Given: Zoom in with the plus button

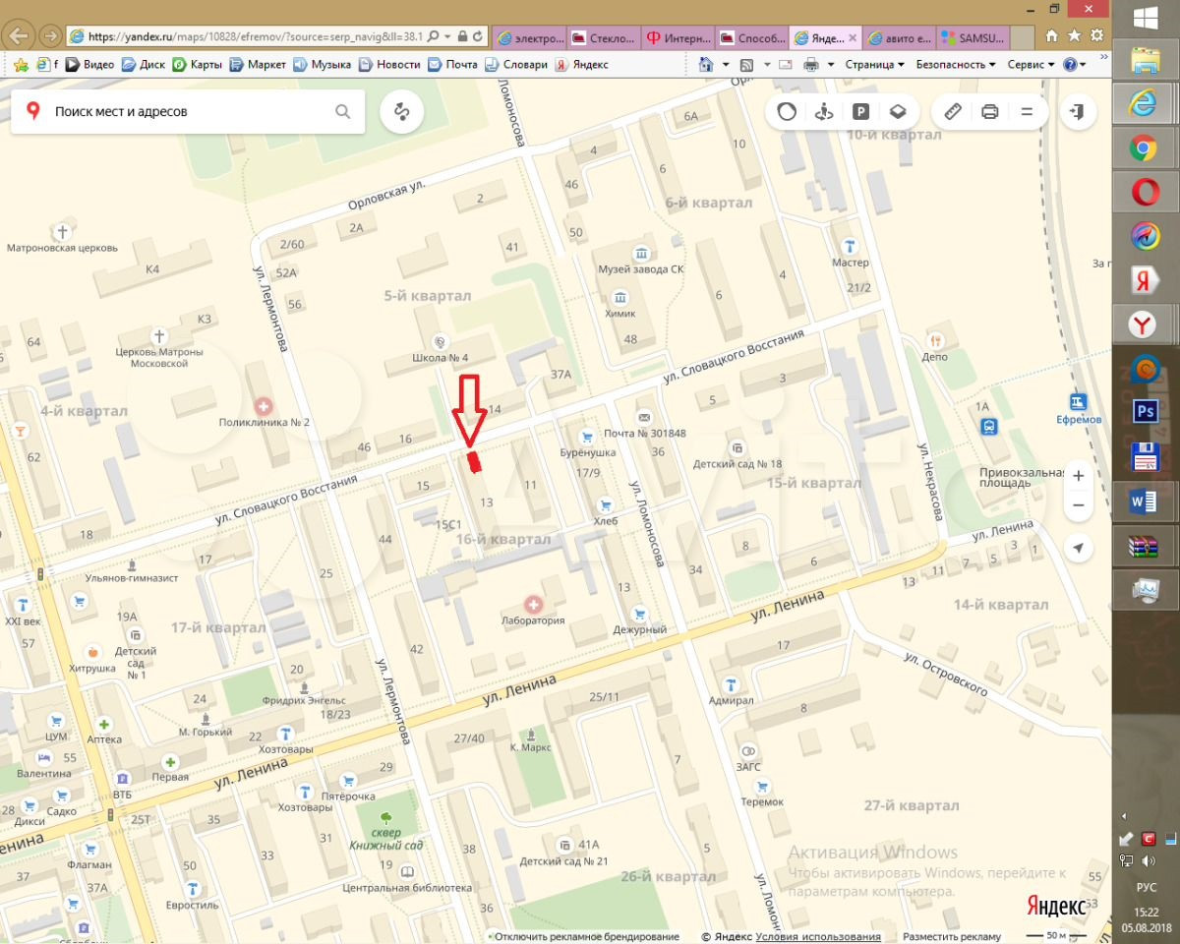Looking at the screenshot, I should (x=1079, y=475).
